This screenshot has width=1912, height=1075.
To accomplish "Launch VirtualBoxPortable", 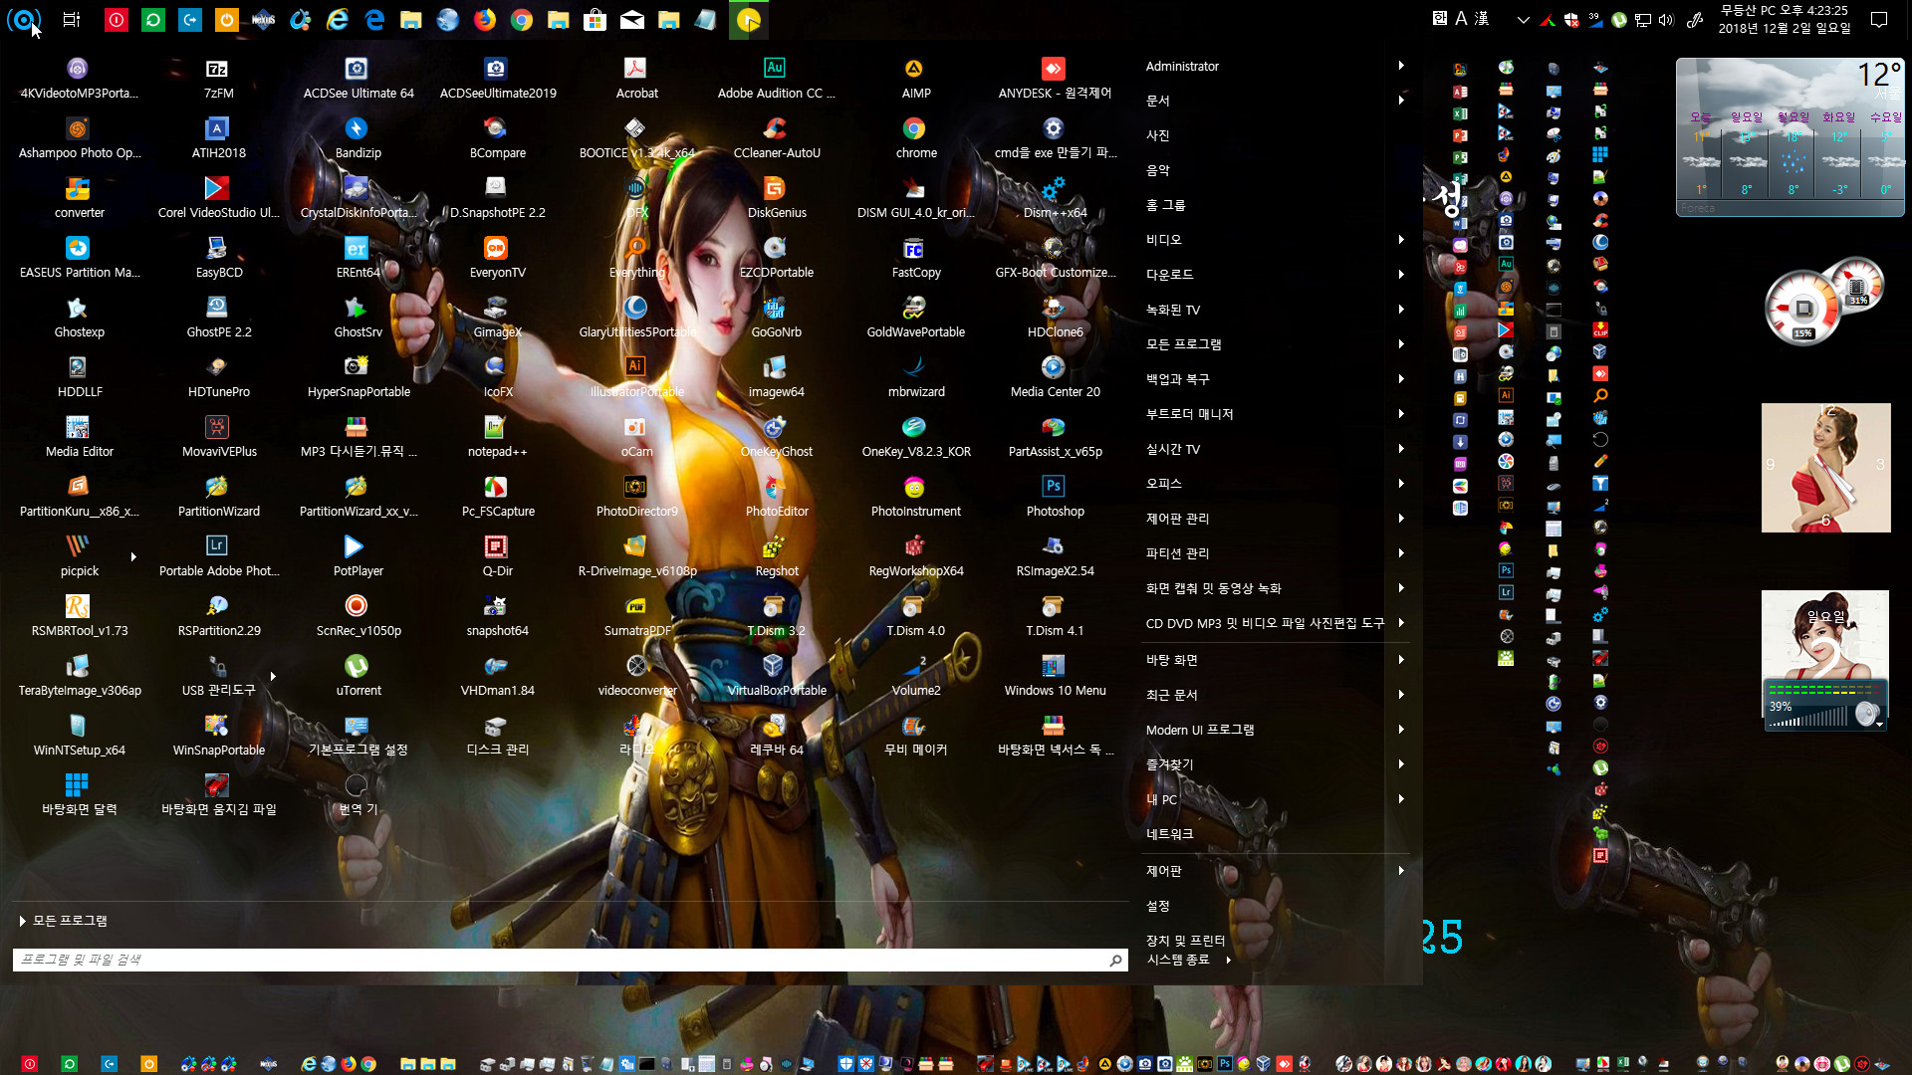I will tap(776, 675).
